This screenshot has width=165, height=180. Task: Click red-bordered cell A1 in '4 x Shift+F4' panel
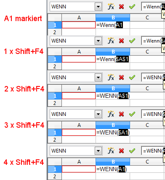(79, 169)
